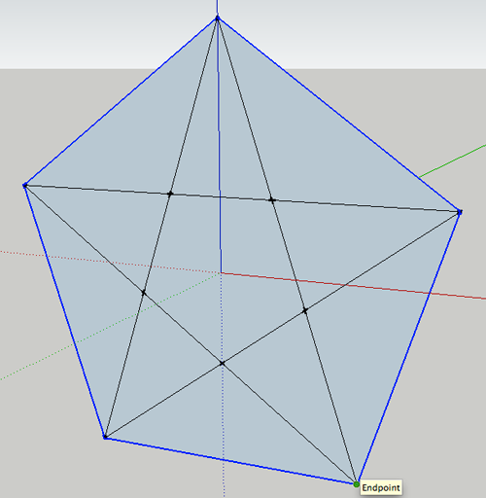This screenshot has height=498, width=486.
Task: Click the green endpoint marker on the pentagon
Action: (357, 484)
